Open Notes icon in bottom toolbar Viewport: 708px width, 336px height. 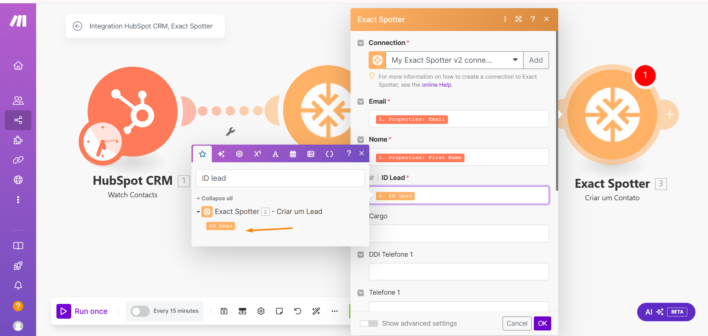(279, 311)
